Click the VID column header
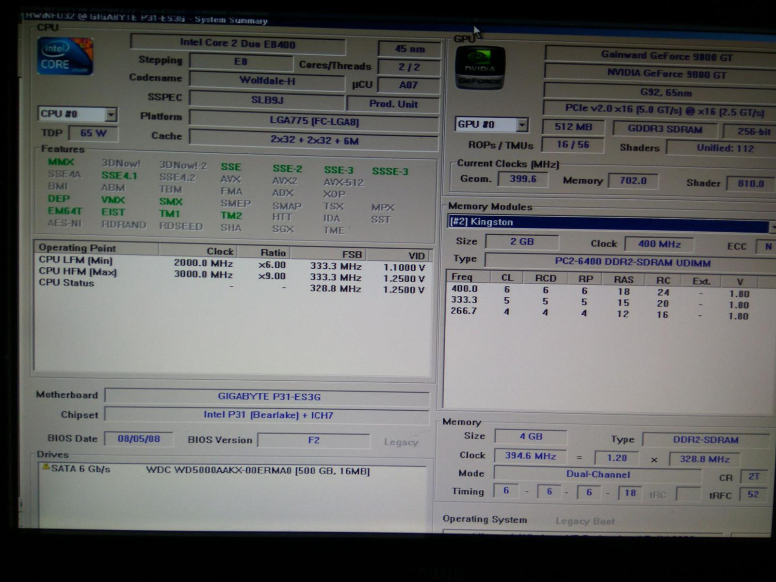776x582 pixels. pos(399,255)
